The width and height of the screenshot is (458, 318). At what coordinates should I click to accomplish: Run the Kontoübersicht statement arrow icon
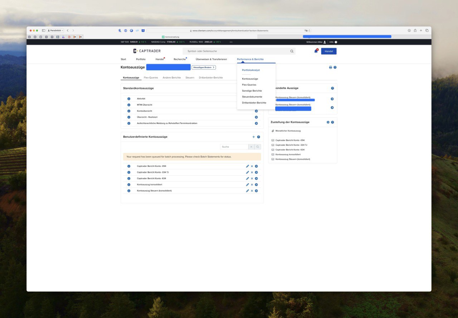pos(256,111)
